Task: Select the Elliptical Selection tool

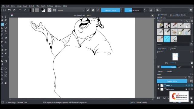Action: (6, 69)
